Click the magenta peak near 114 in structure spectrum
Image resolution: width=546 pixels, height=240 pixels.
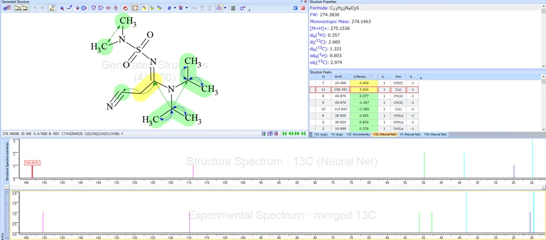[x=193, y=172]
